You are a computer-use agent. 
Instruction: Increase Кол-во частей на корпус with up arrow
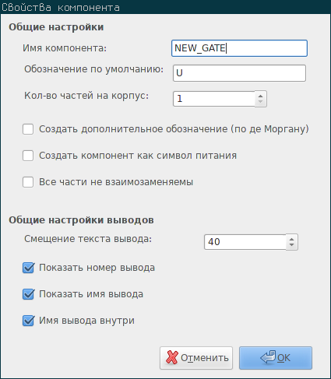click(260, 96)
